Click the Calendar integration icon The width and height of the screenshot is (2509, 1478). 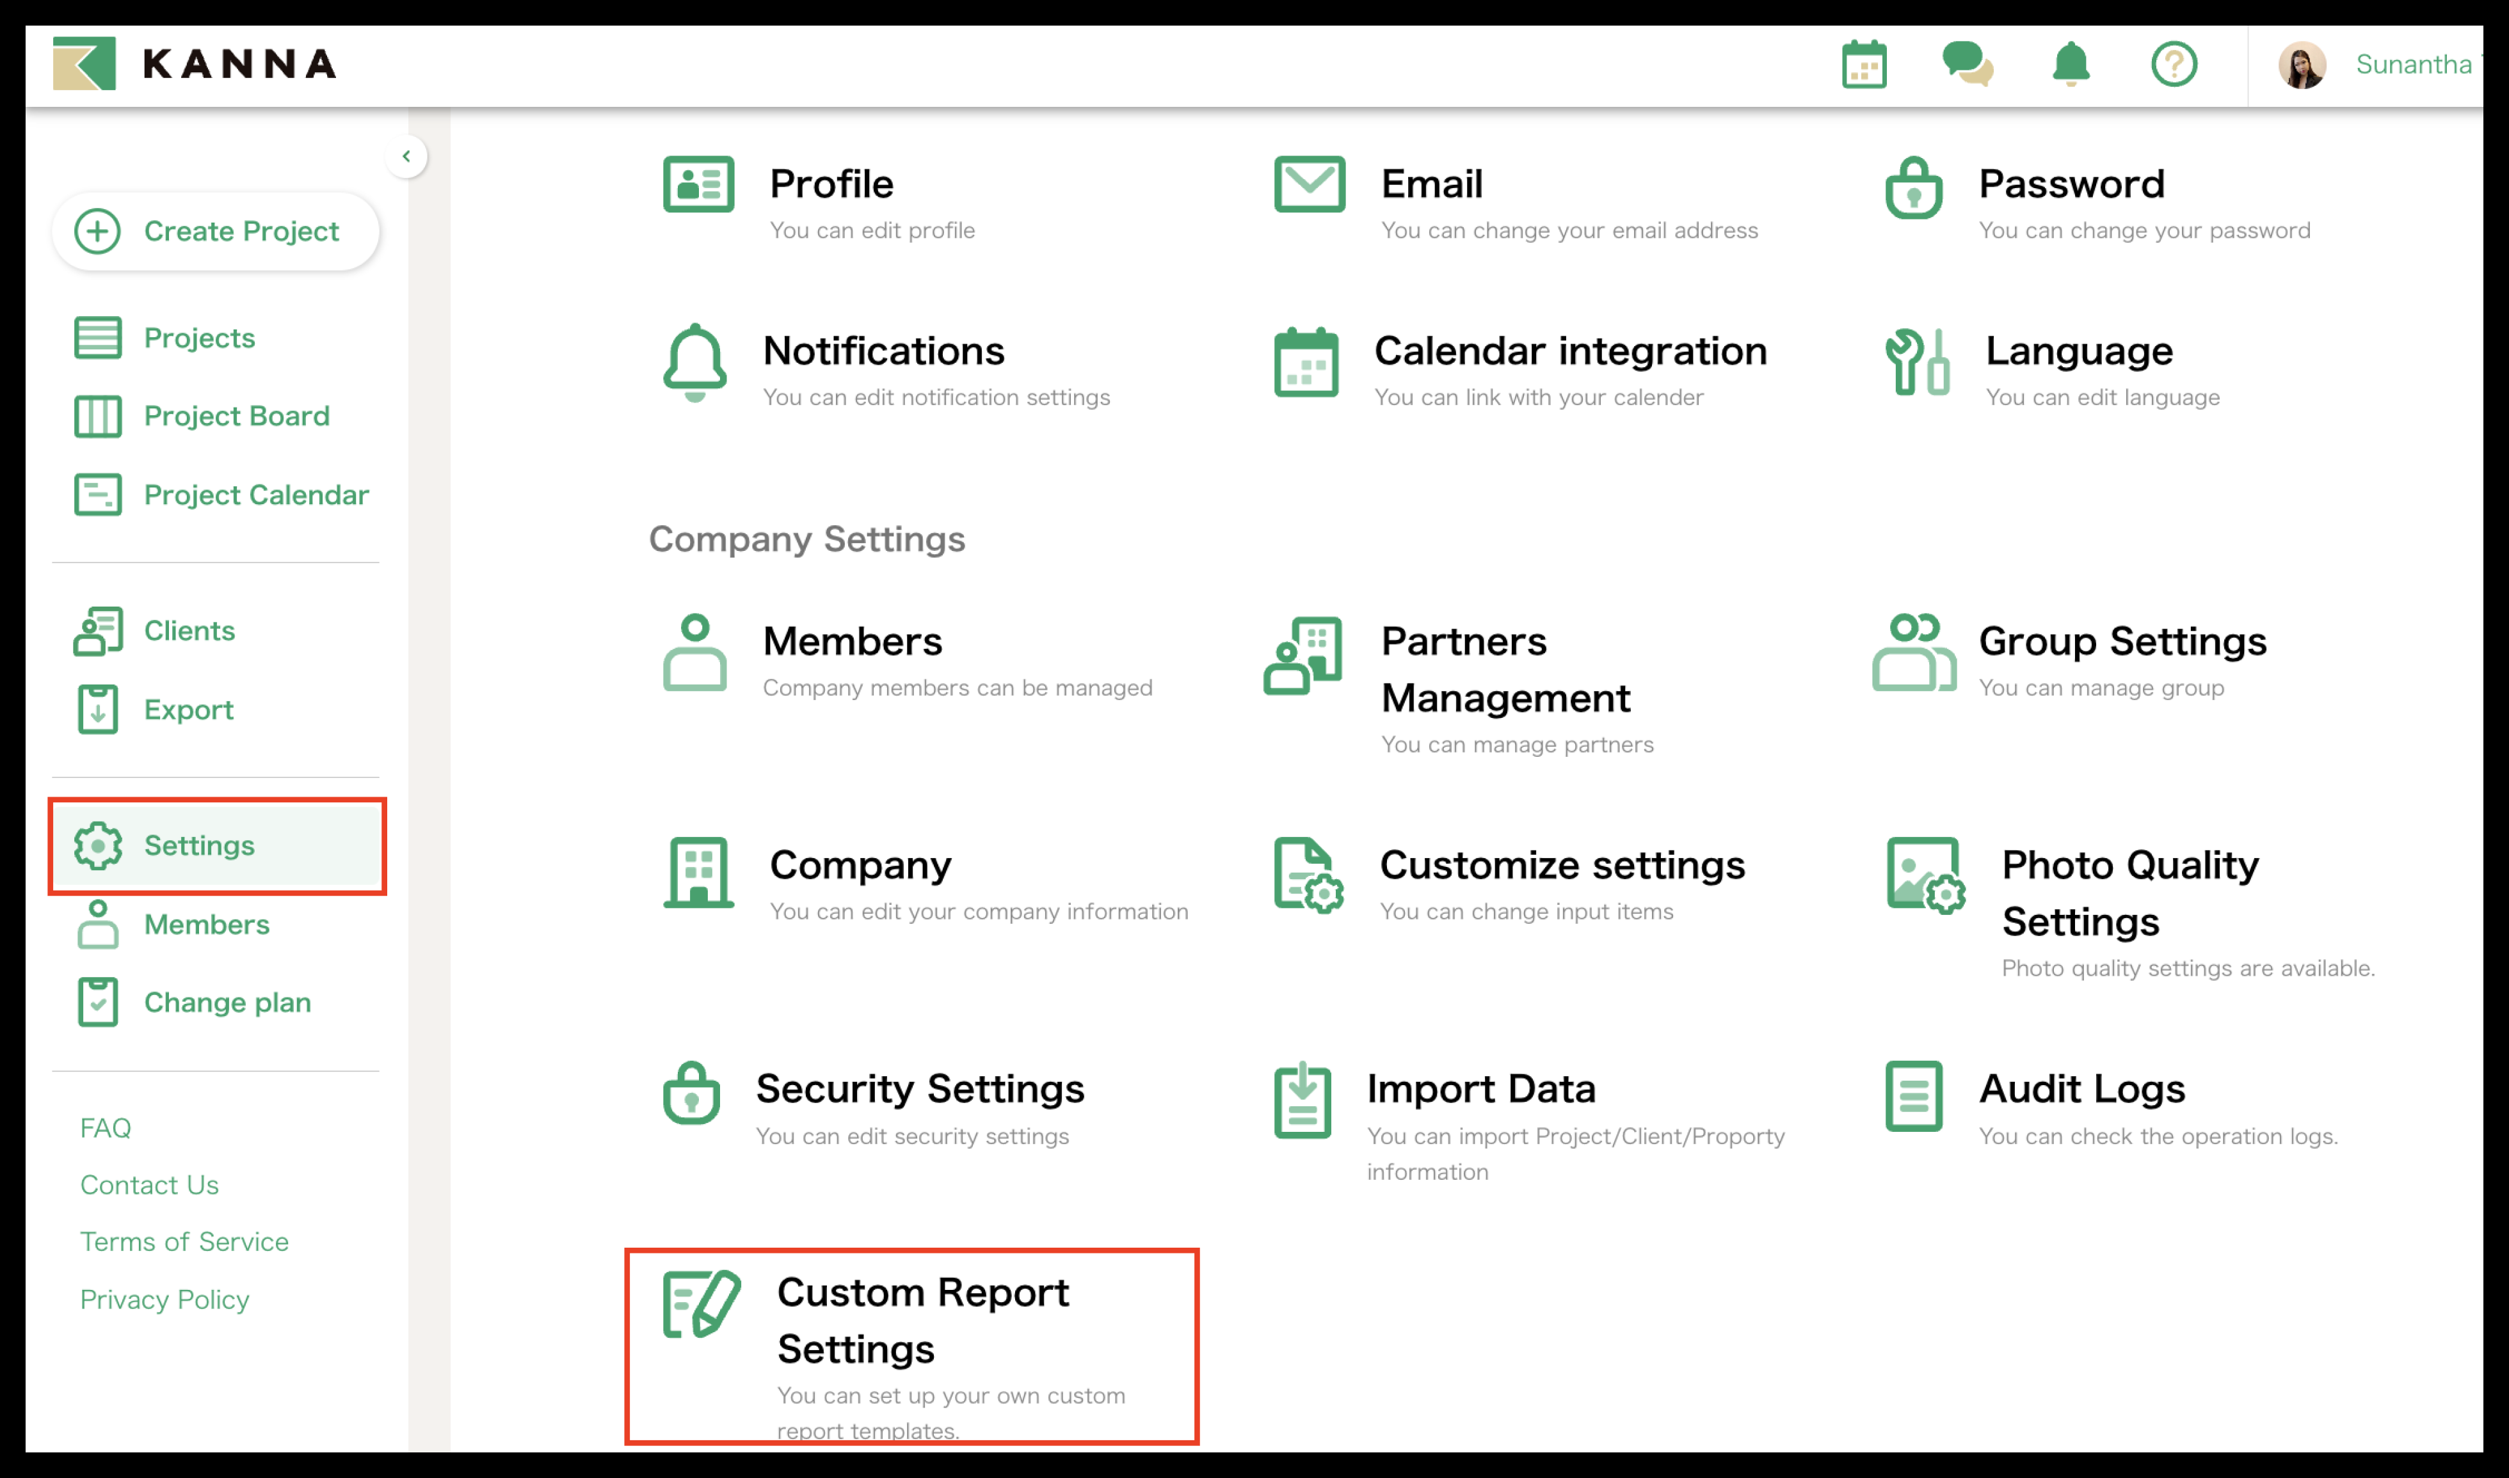(1306, 363)
